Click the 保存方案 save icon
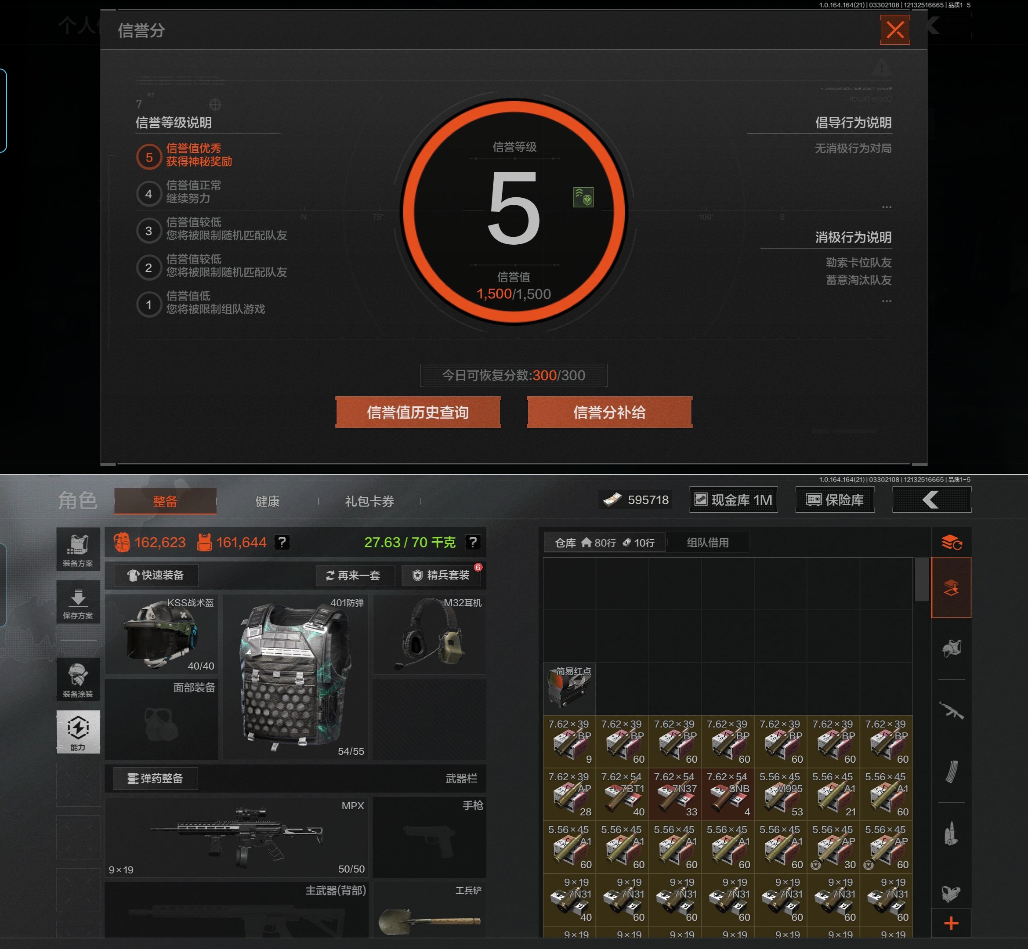This screenshot has height=949, width=1028. click(78, 602)
